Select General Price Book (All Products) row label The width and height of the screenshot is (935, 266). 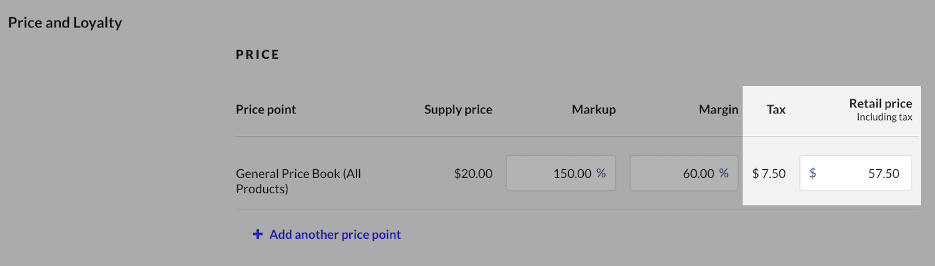click(x=299, y=181)
